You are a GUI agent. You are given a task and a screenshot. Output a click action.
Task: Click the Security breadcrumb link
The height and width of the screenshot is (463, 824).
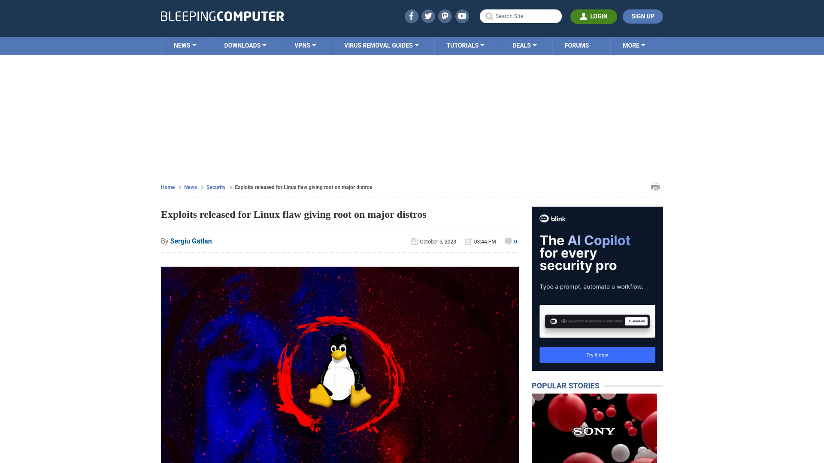[215, 187]
